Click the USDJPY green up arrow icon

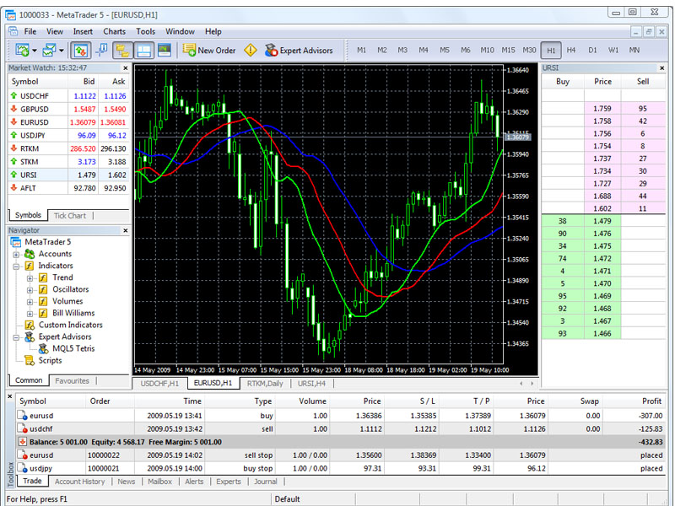13,135
